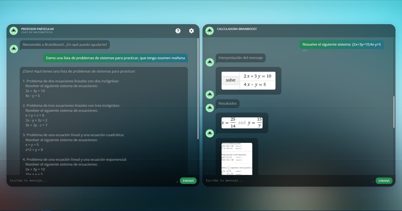Viewport: 402px width, 211px height.
Task: Click the calculator panel scrollbar thumb
Action: [394, 112]
